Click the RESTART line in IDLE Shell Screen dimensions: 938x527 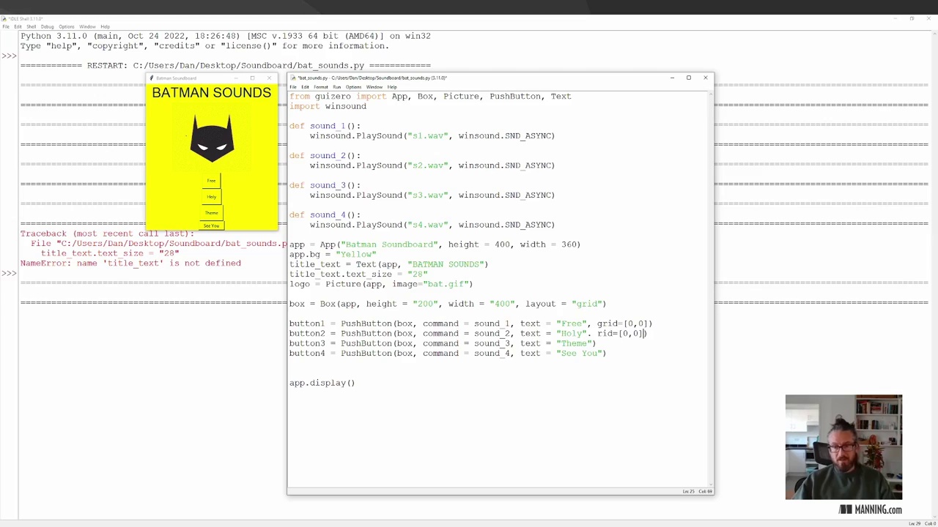click(226, 65)
